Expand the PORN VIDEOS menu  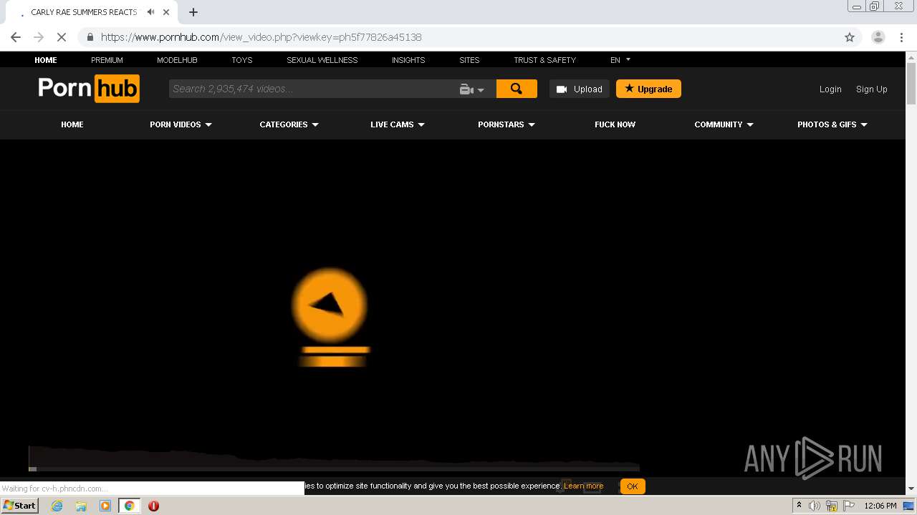(x=181, y=124)
